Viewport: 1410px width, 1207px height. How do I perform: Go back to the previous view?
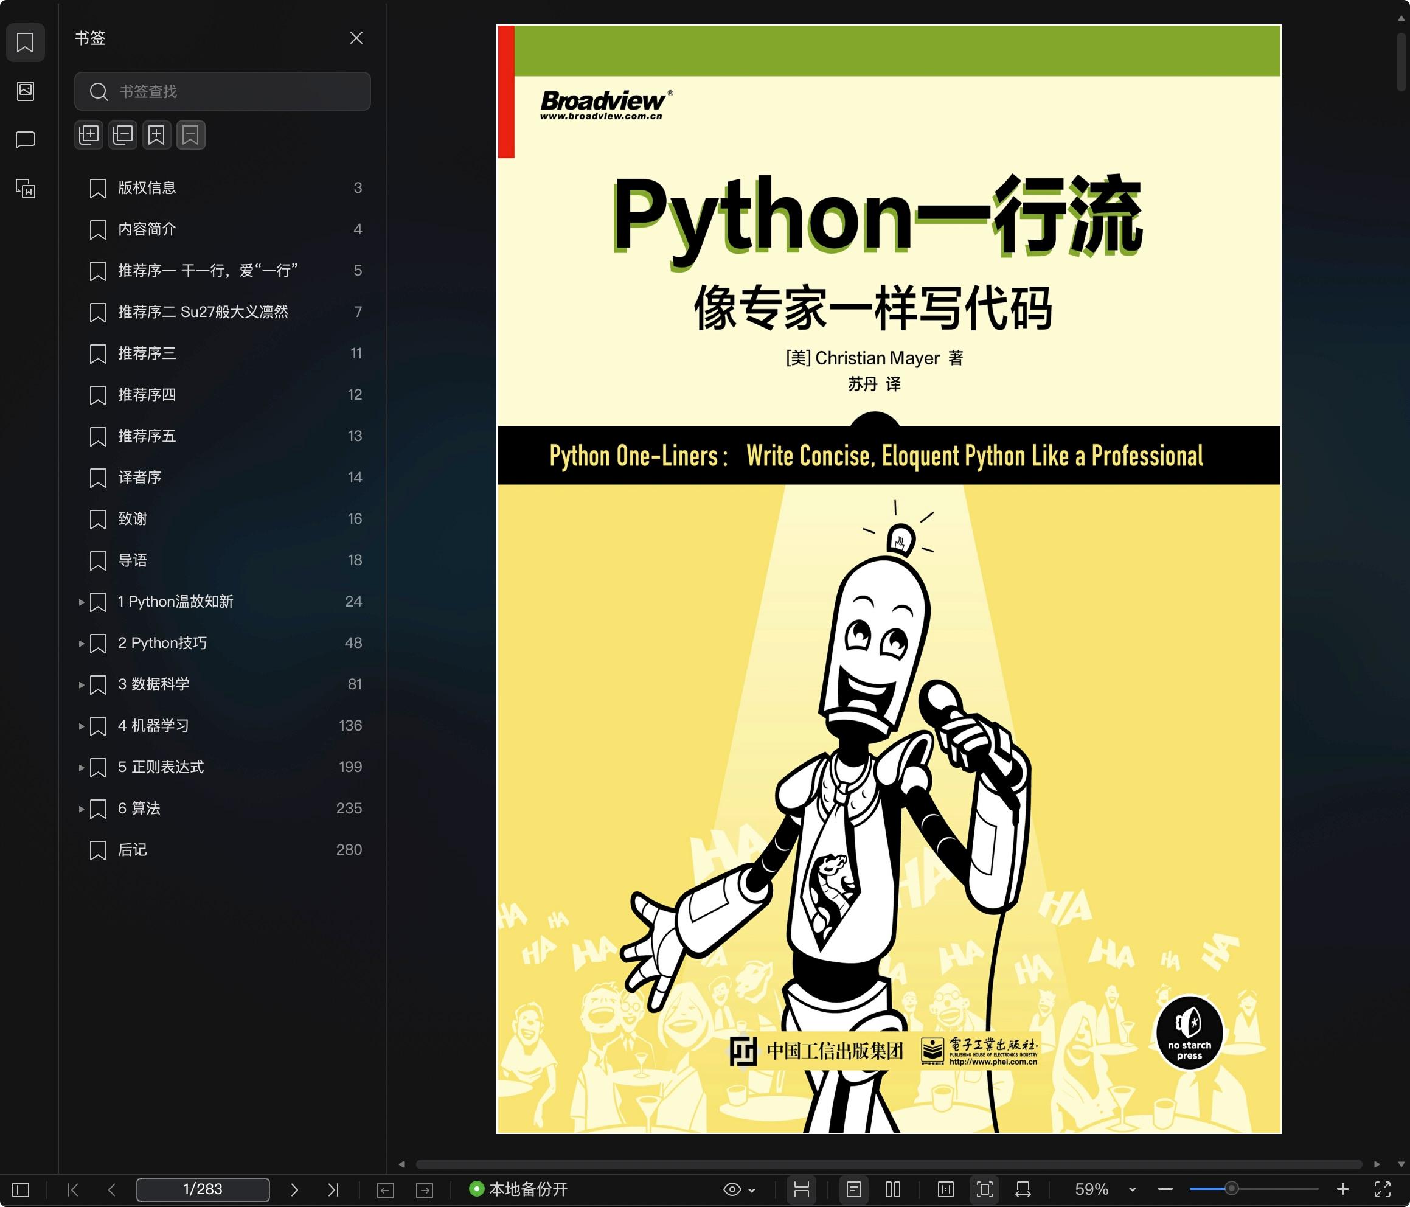385,1190
